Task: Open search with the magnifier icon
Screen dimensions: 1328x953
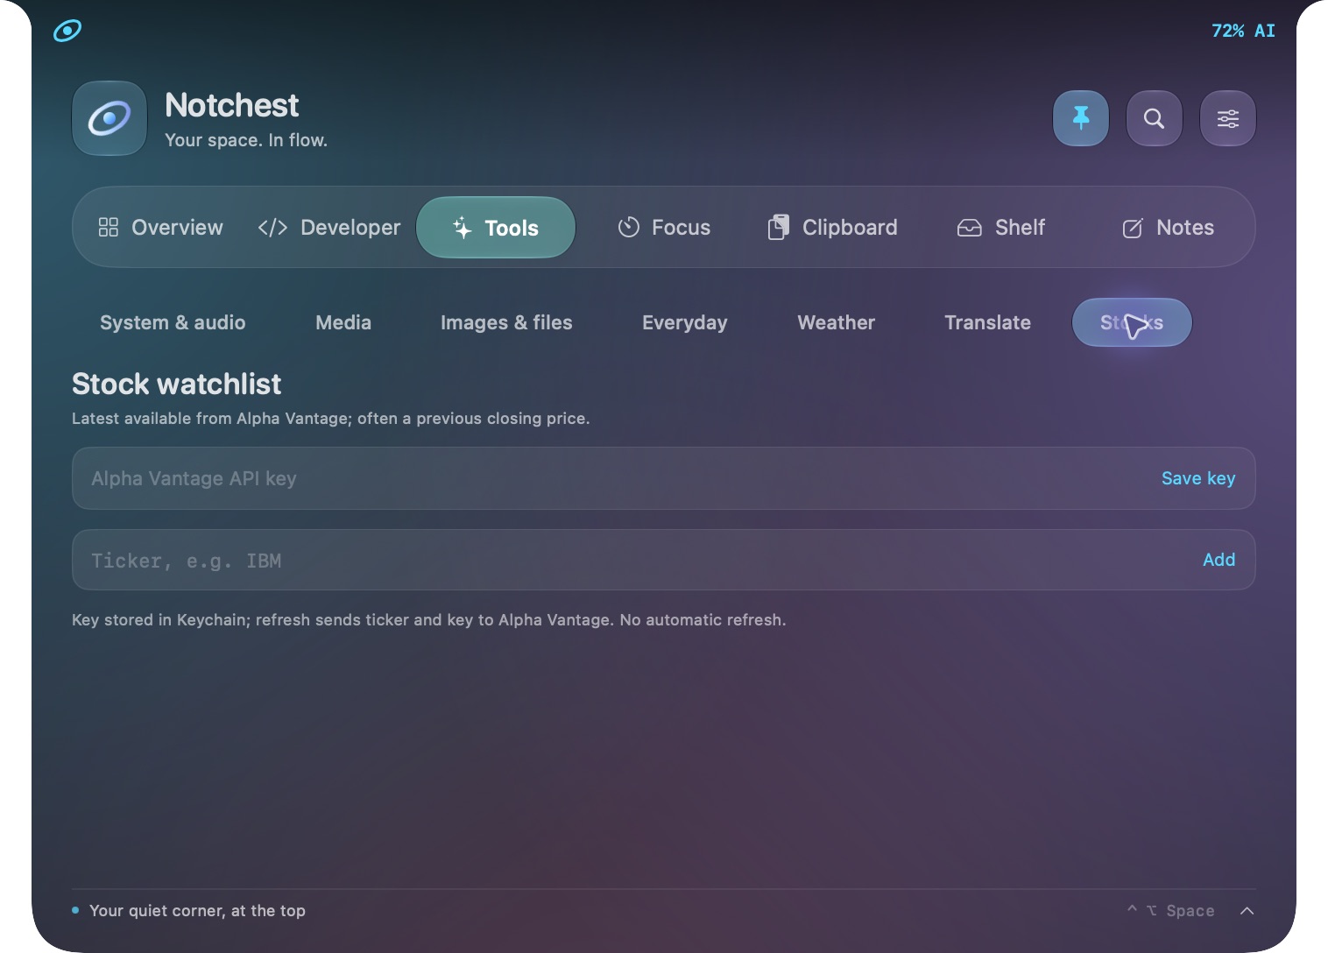Action: coord(1155,118)
